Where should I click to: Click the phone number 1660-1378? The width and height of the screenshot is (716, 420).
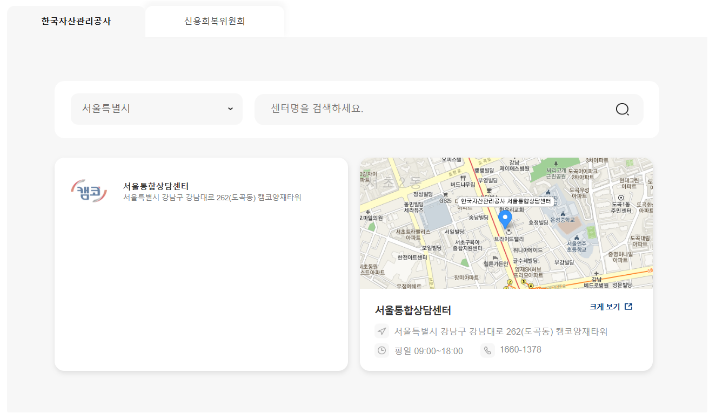pos(520,350)
